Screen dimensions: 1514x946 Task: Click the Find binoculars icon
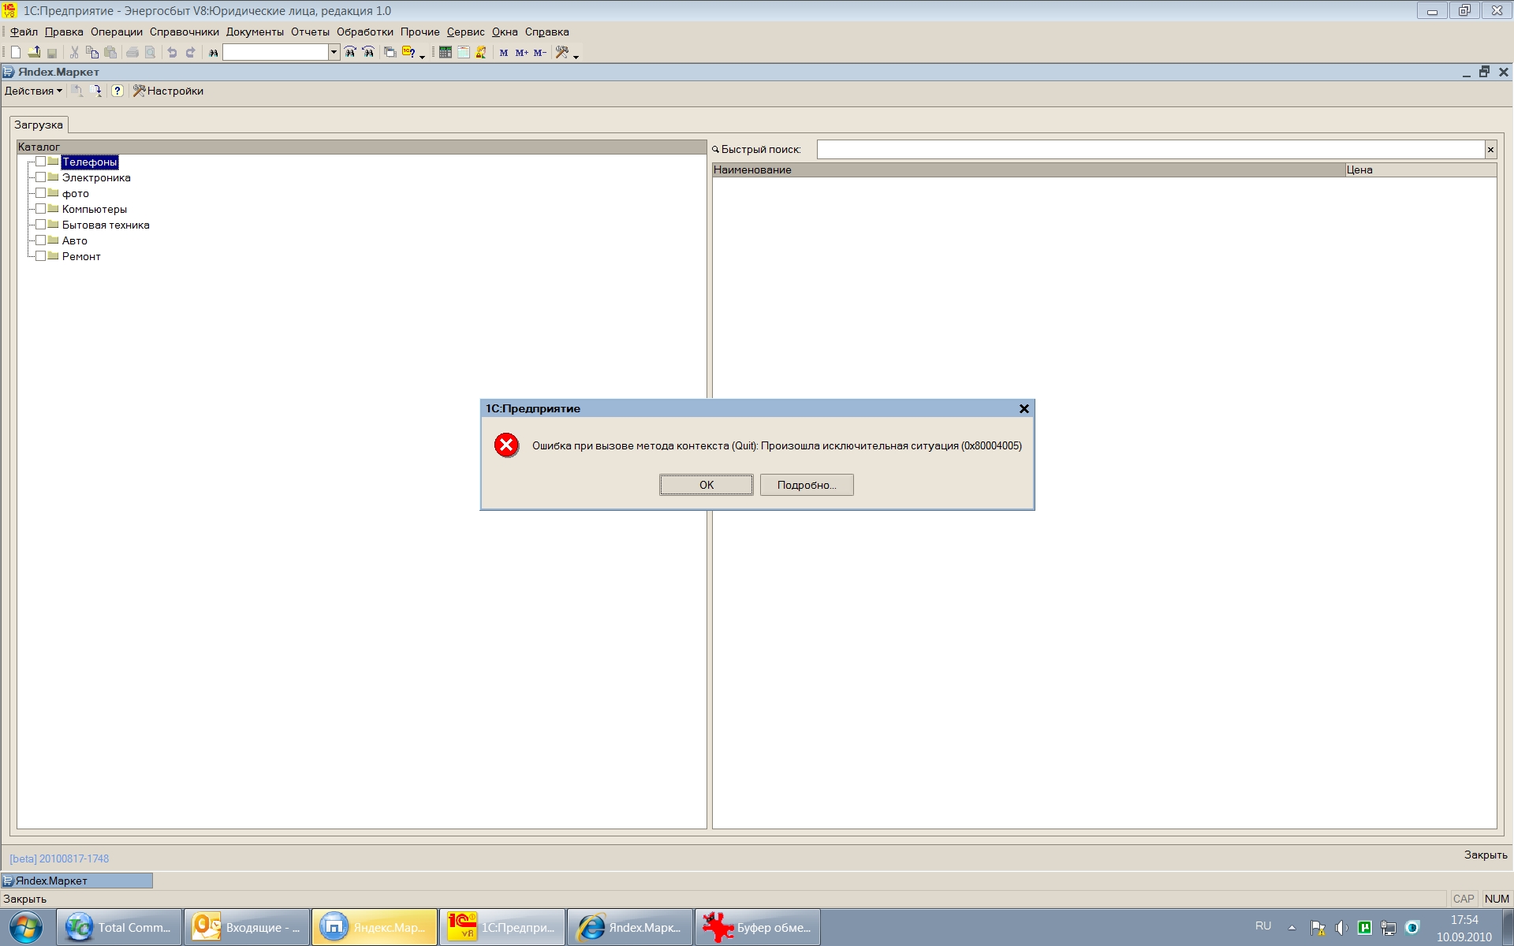coord(213,53)
